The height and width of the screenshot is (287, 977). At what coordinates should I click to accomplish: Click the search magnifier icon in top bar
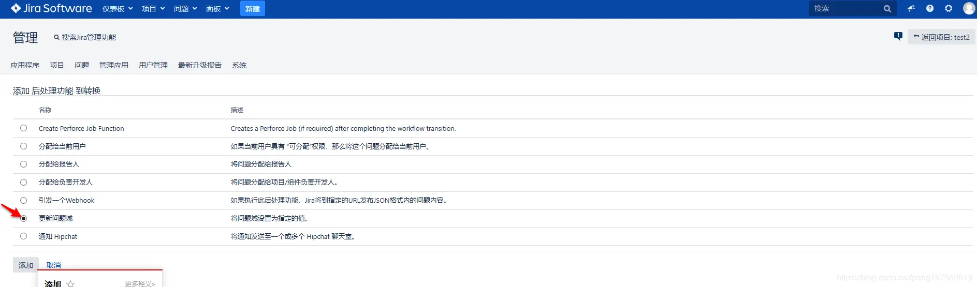(x=887, y=9)
